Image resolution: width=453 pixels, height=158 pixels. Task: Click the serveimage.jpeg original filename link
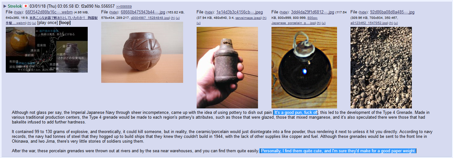click(249, 18)
